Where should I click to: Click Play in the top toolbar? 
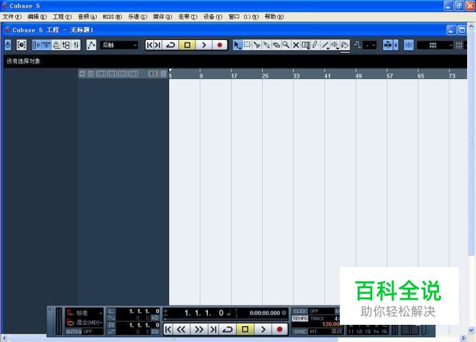[204, 45]
